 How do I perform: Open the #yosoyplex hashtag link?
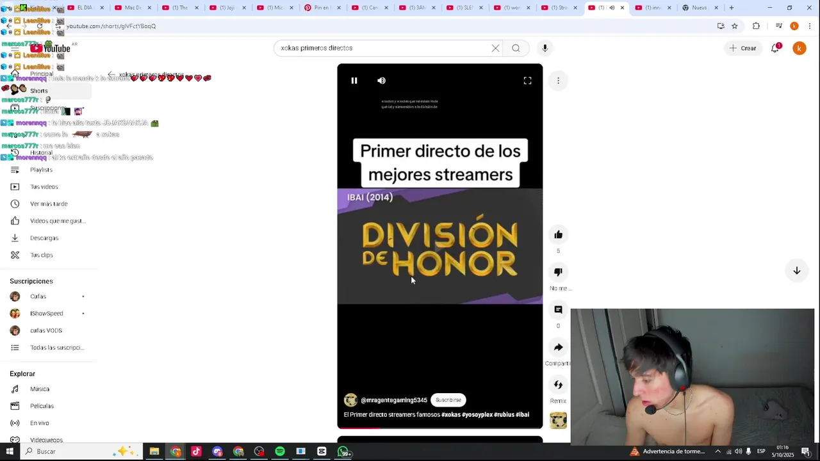pos(477,415)
